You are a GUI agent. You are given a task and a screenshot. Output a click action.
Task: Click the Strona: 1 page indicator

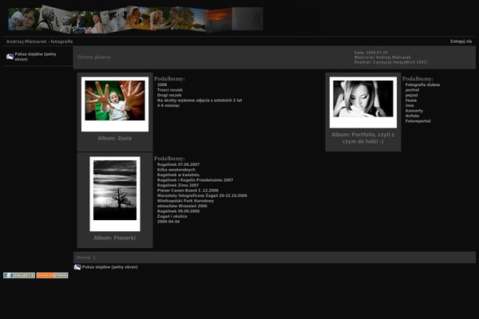tap(86, 258)
